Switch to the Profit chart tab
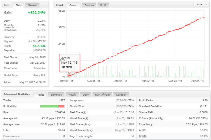 [x=103, y=5]
